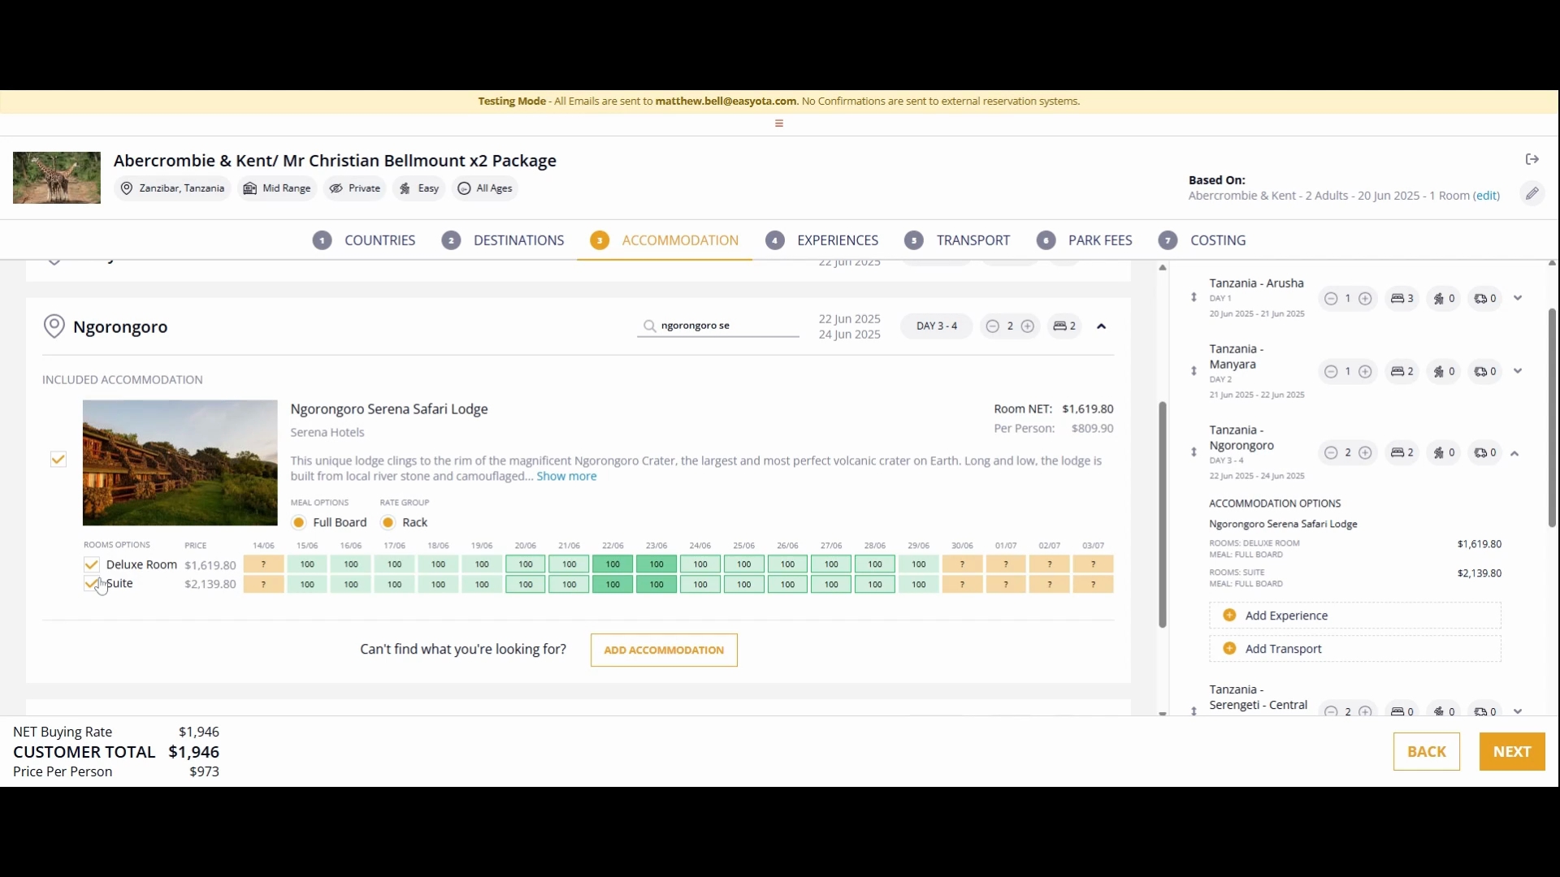Click the hiker experiences icon for Tanzania - Arusha
The height and width of the screenshot is (877, 1560).
point(1439,299)
